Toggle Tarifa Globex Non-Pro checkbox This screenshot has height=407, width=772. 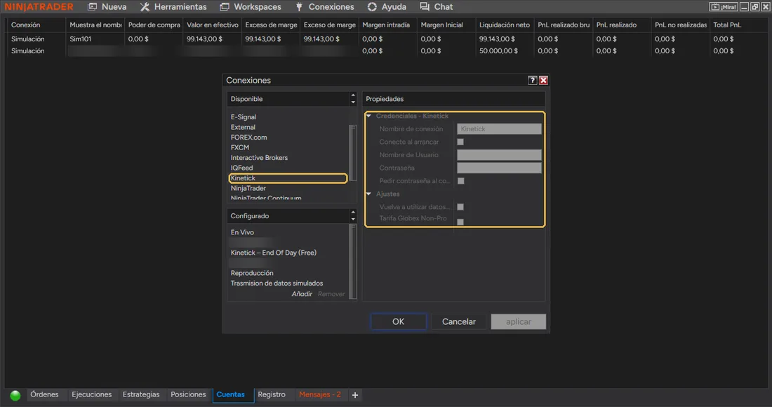point(460,222)
